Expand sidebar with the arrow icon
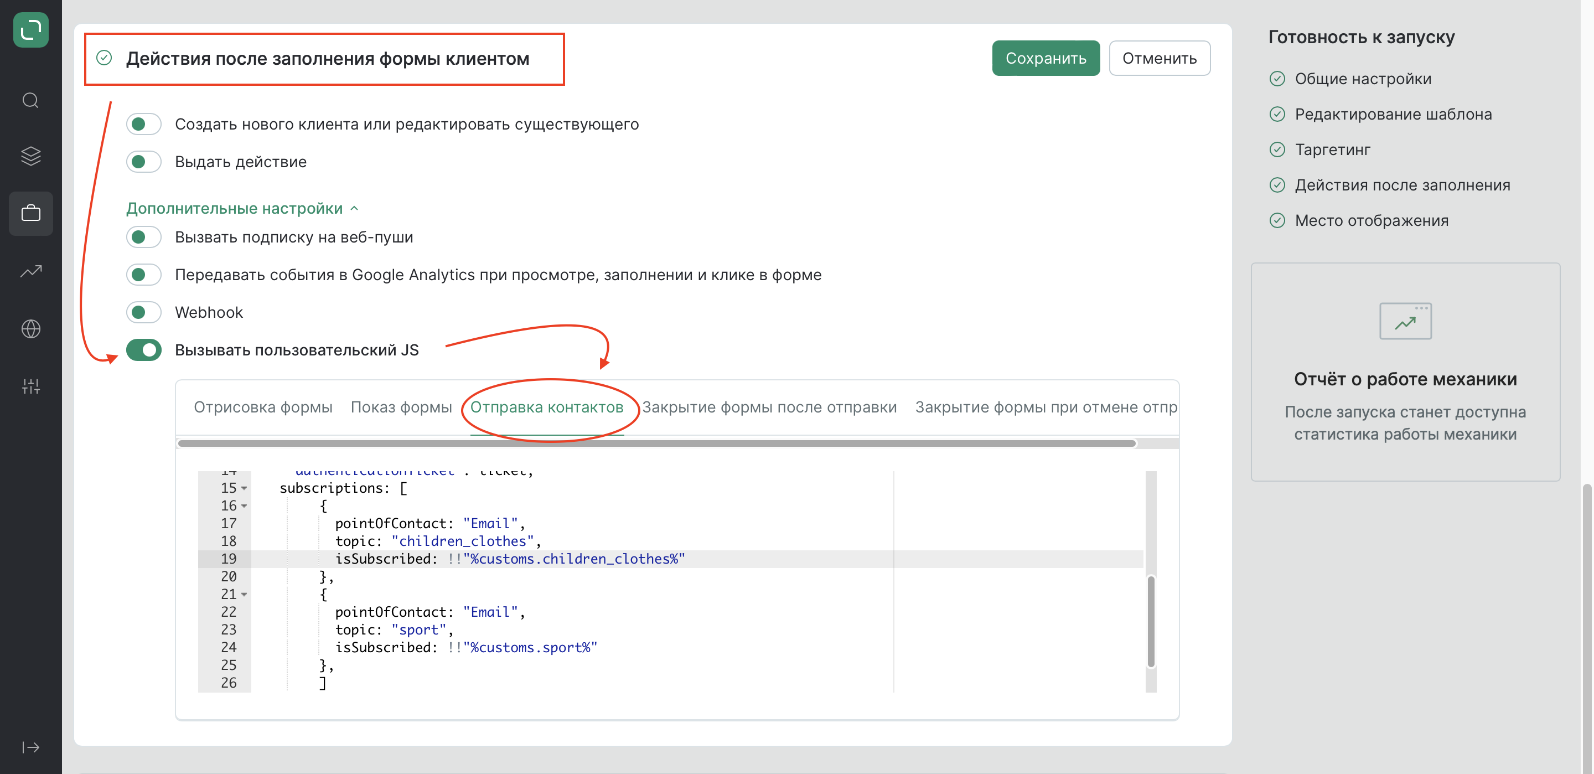 31,747
